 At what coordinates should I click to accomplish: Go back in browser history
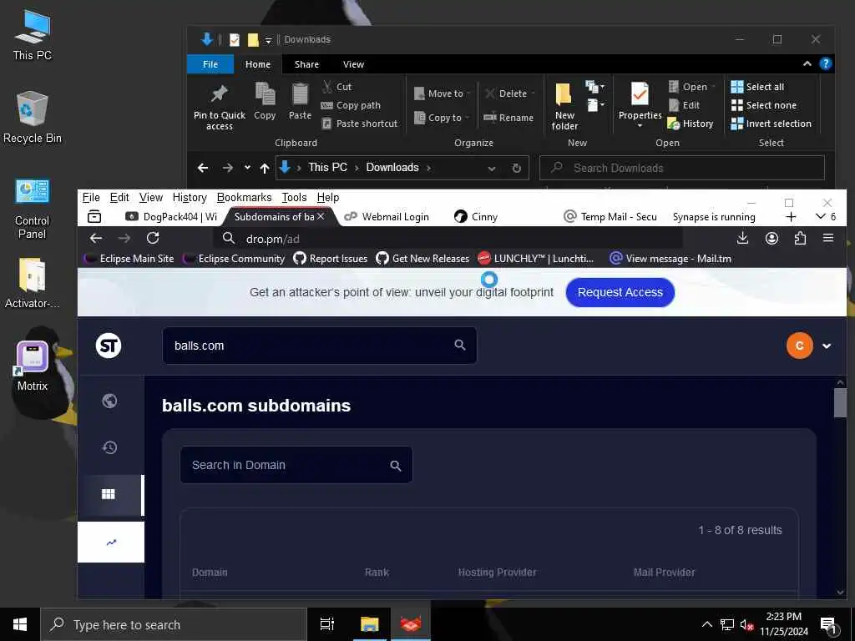pos(96,238)
